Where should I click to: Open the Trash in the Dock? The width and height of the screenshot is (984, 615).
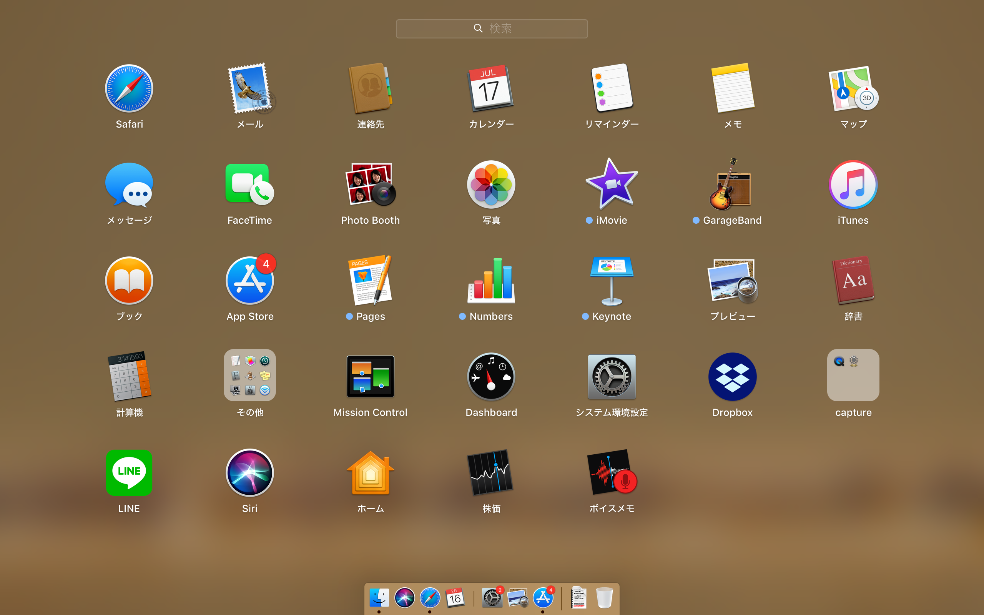pyautogui.click(x=604, y=597)
